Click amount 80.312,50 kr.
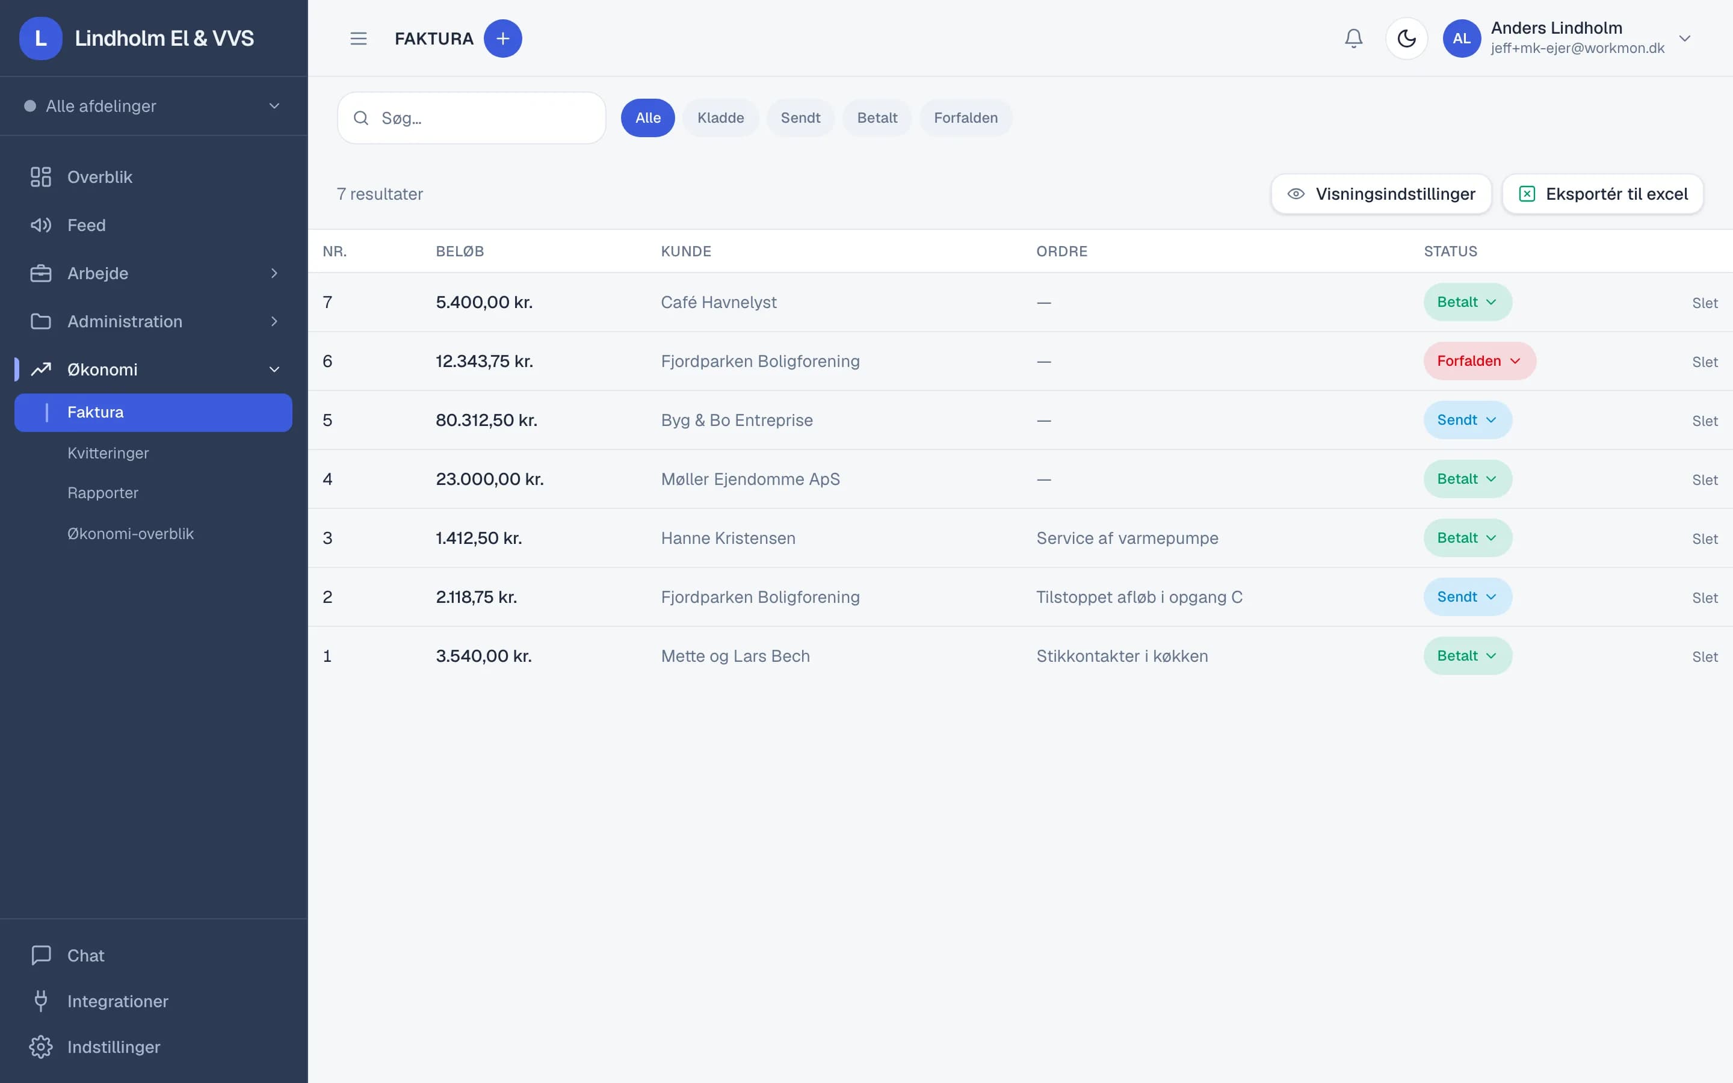The image size is (1733, 1083). pyautogui.click(x=486, y=420)
